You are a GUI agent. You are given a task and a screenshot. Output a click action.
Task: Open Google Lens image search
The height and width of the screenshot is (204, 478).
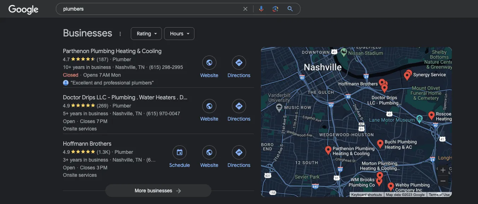pos(275,8)
